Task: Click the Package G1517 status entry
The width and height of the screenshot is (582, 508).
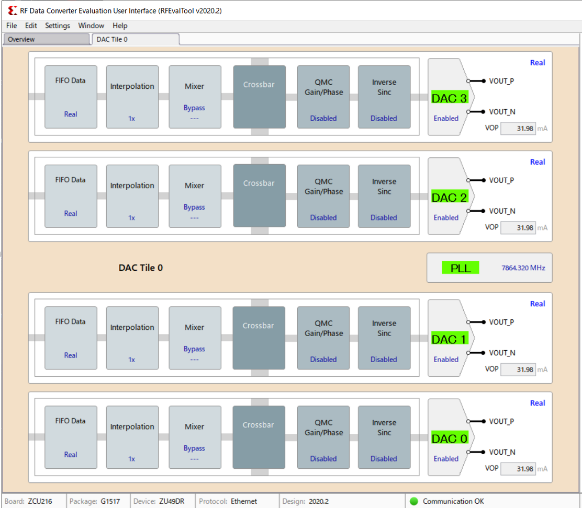Action: point(95,501)
